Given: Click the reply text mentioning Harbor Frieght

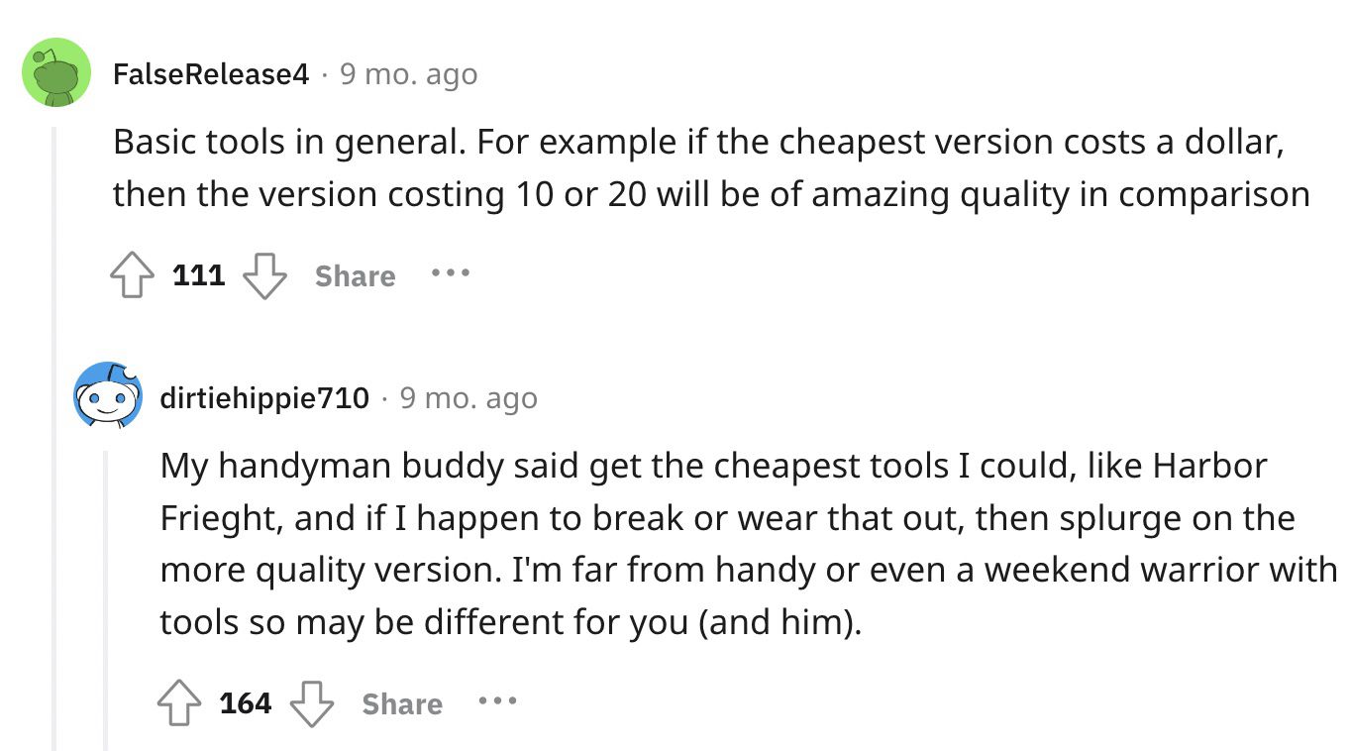Looking at the screenshot, I should tap(748, 544).
